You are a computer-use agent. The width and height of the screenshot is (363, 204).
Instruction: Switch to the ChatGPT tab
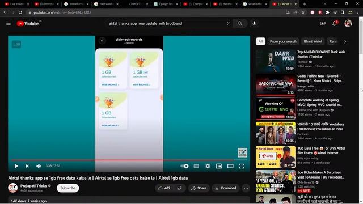click(137, 4)
